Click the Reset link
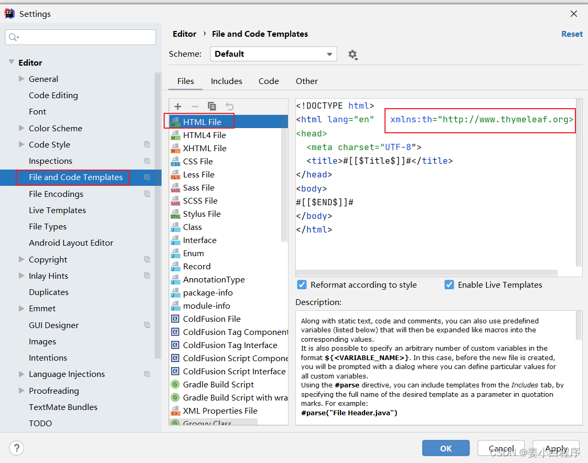The height and width of the screenshot is (463, 588). (572, 34)
